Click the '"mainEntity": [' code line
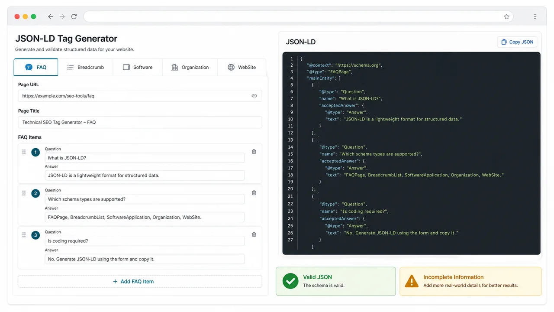This screenshot has width=554, height=312. [x=324, y=78]
